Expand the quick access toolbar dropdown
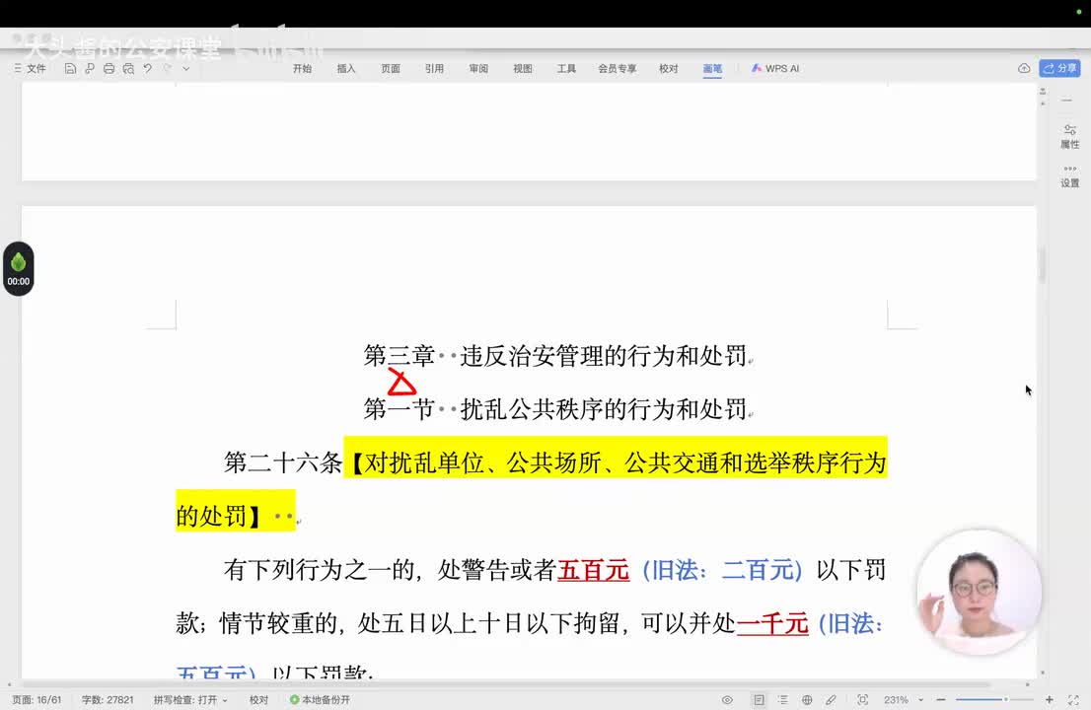Screen dimensions: 1091x710 point(185,68)
